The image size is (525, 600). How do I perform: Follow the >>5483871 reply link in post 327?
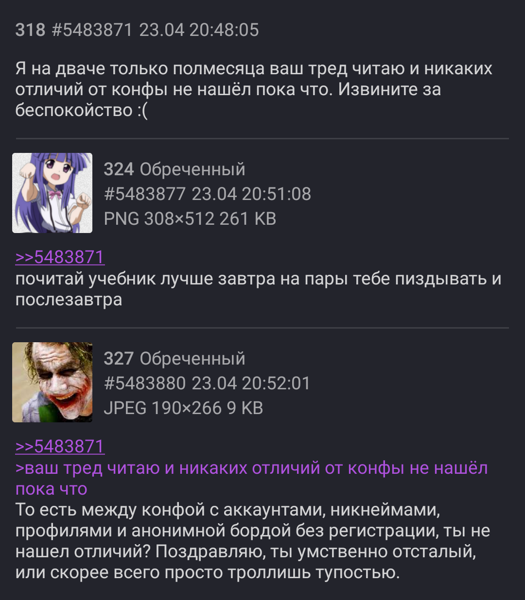60,446
